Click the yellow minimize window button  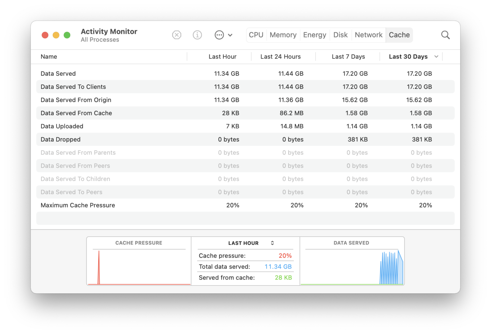click(56, 35)
